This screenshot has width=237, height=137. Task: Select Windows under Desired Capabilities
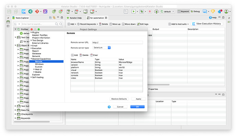click(x=39, y=64)
